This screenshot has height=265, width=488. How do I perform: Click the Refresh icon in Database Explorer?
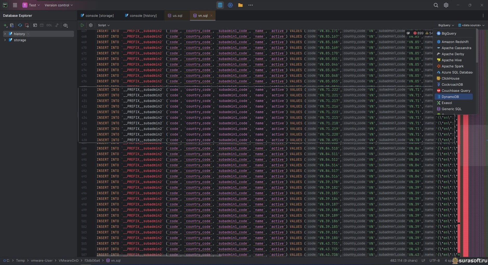(20, 25)
